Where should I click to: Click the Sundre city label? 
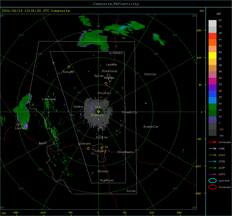(x=78, y=106)
